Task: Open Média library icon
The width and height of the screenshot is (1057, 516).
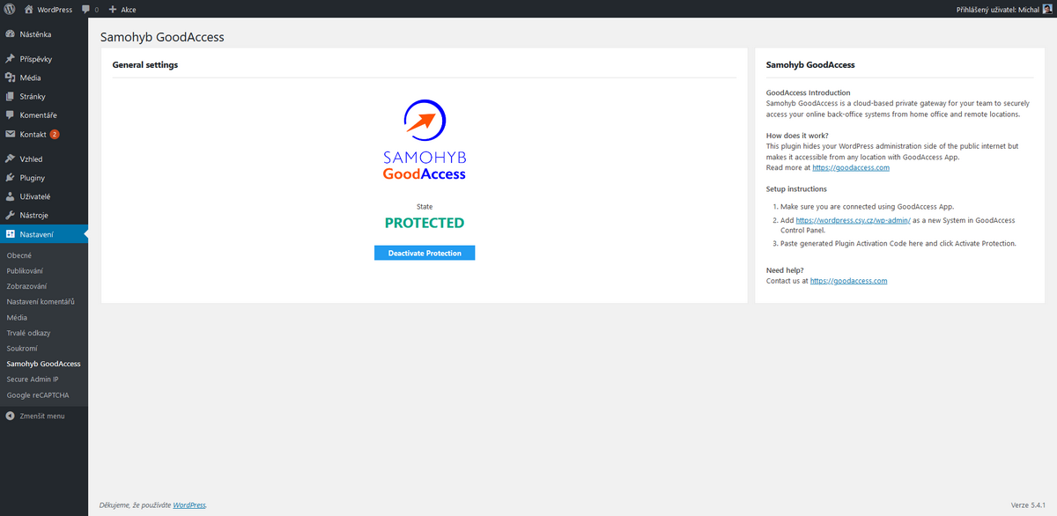Action: pyautogui.click(x=11, y=77)
